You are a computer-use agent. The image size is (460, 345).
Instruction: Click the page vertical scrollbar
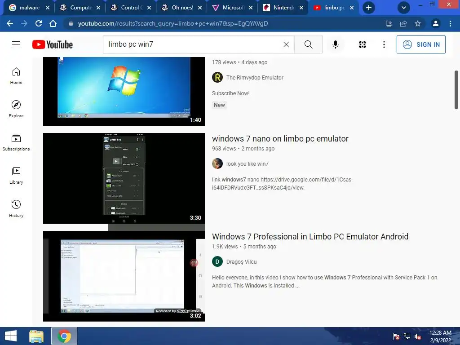click(456, 89)
